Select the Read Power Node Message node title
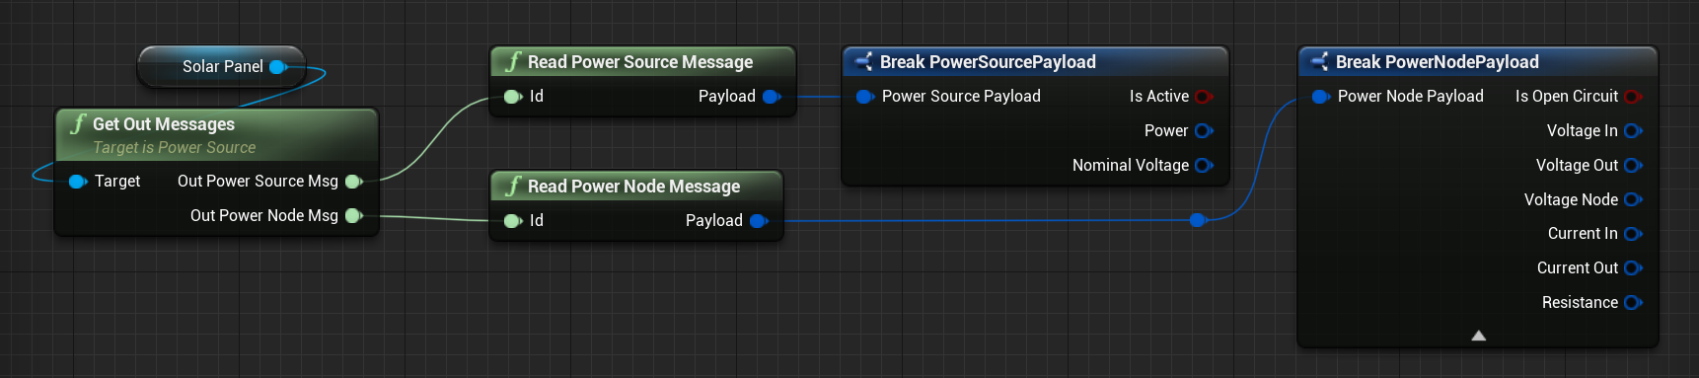 [633, 187]
